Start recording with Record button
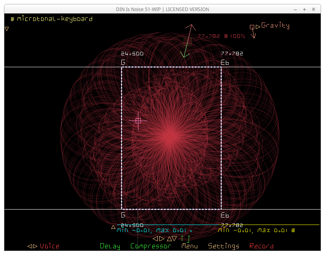Screen dimensions: 325x255 261,246
